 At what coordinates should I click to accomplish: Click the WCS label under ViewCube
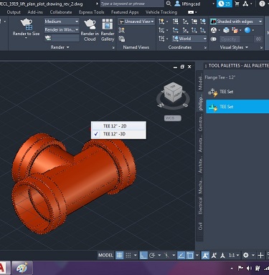pyautogui.click(x=172, y=118)
